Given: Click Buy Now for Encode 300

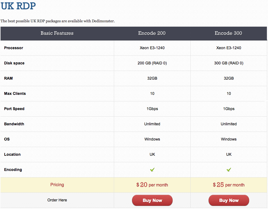Looking at the screenshot, I should click(x=229, y=200).
